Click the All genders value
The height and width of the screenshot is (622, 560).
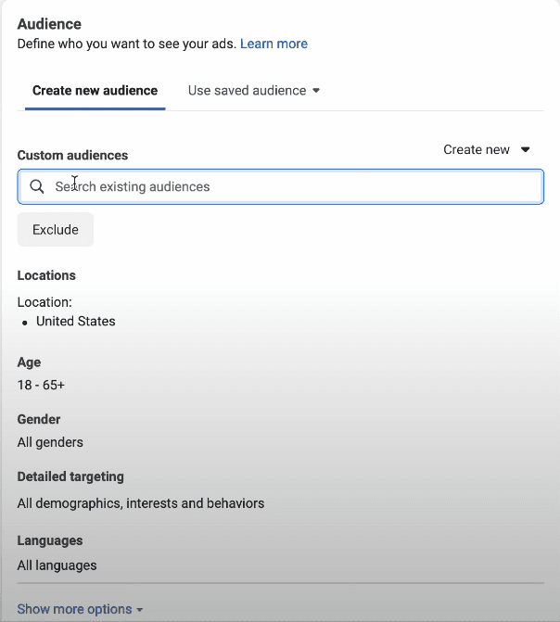pos(50,442)
